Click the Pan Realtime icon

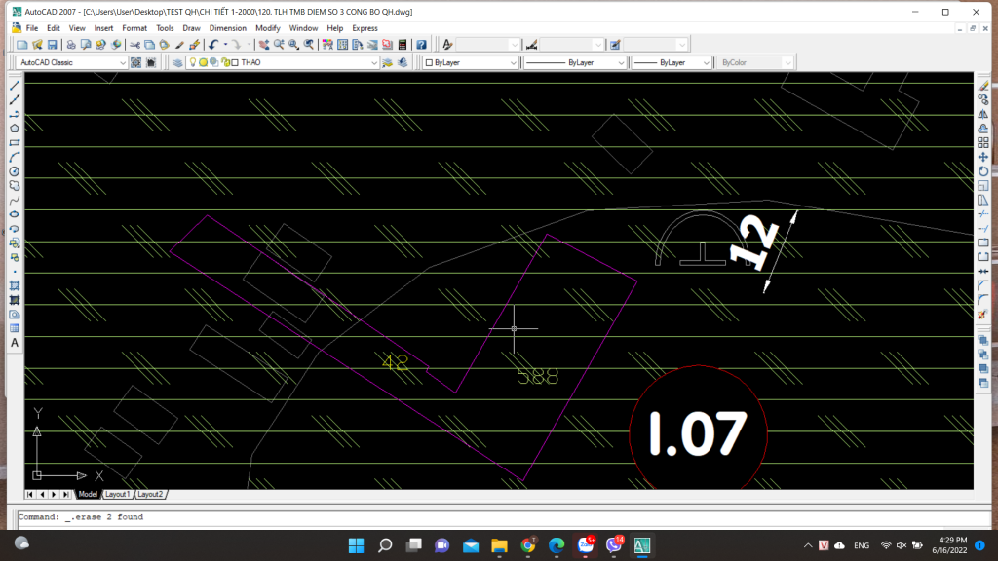tap(263, 45)
